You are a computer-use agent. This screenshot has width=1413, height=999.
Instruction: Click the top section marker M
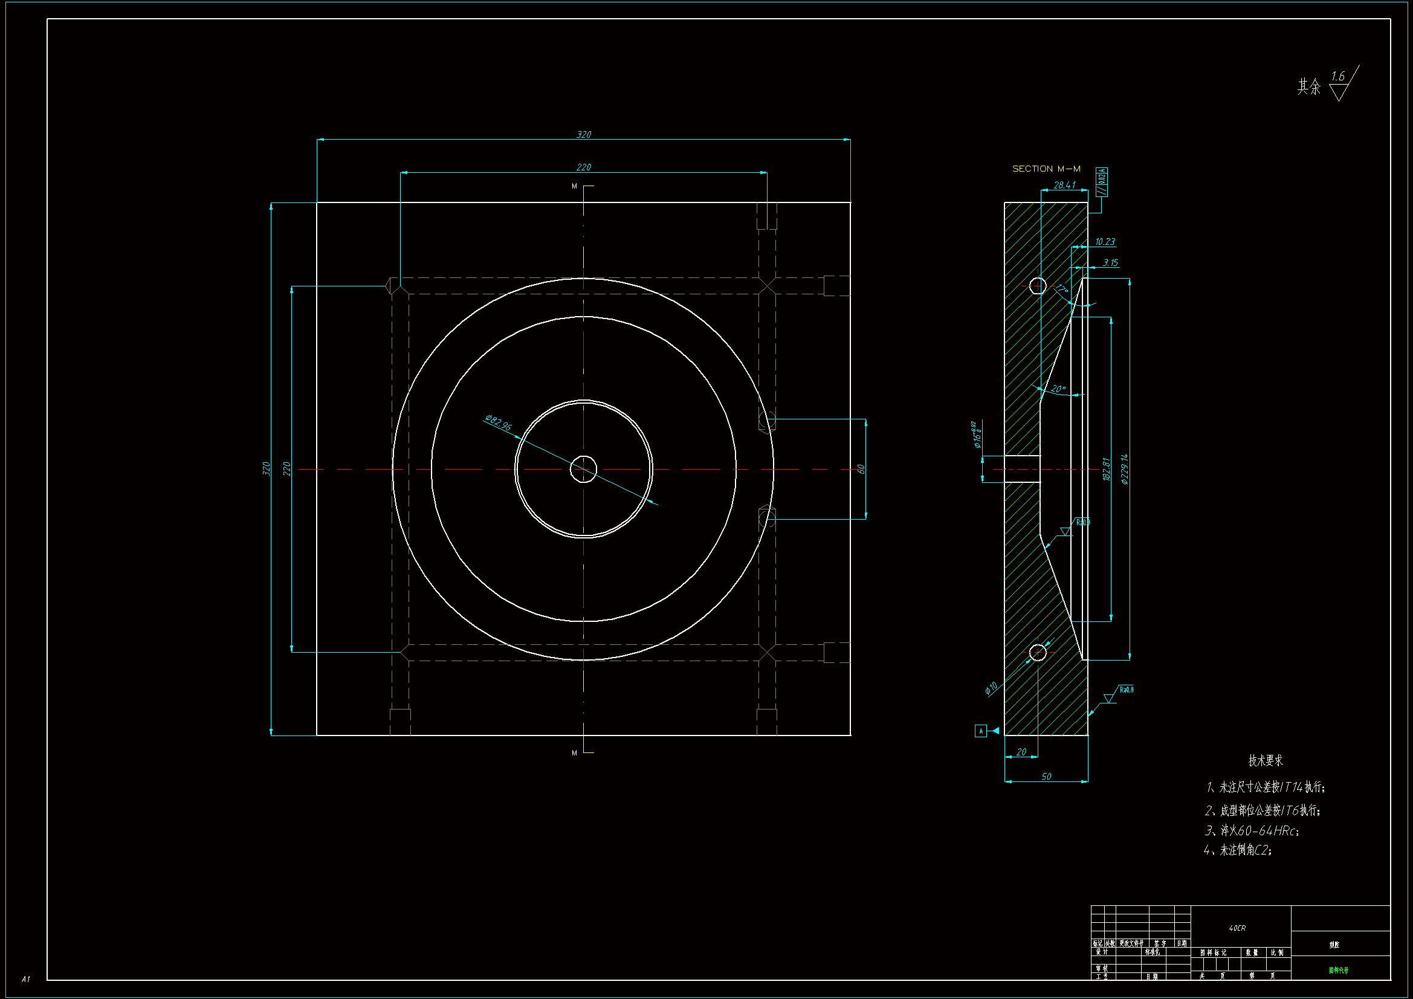[575, 186]
